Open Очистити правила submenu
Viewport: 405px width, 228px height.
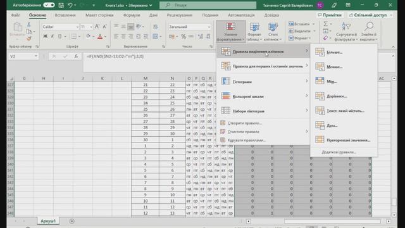tap(263, 132)
